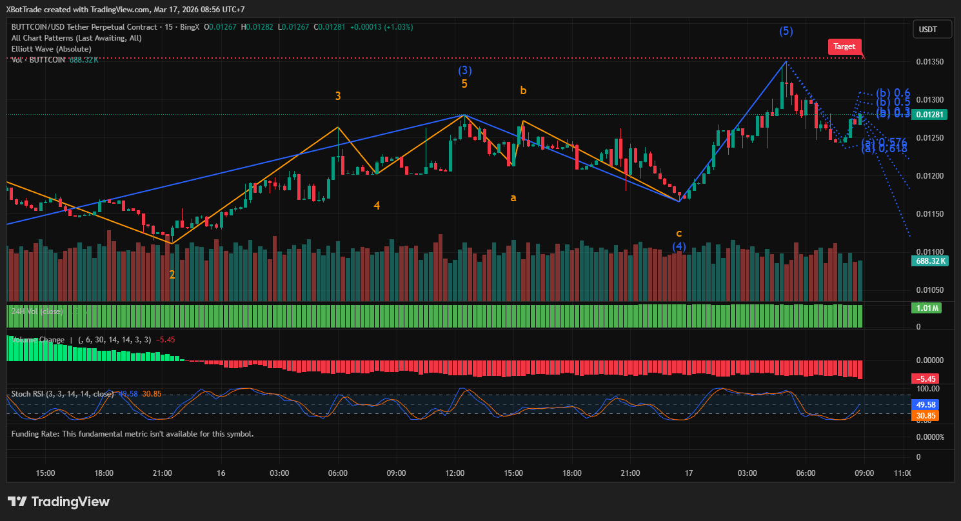Click the blue wave (3) label
961x521 pixels.
point(465,70)
